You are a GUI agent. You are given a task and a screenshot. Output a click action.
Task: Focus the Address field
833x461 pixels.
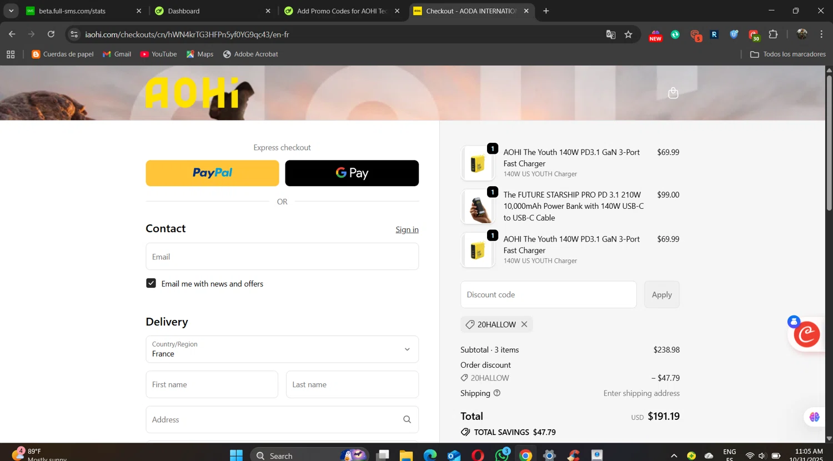click(x=282, y=420)
